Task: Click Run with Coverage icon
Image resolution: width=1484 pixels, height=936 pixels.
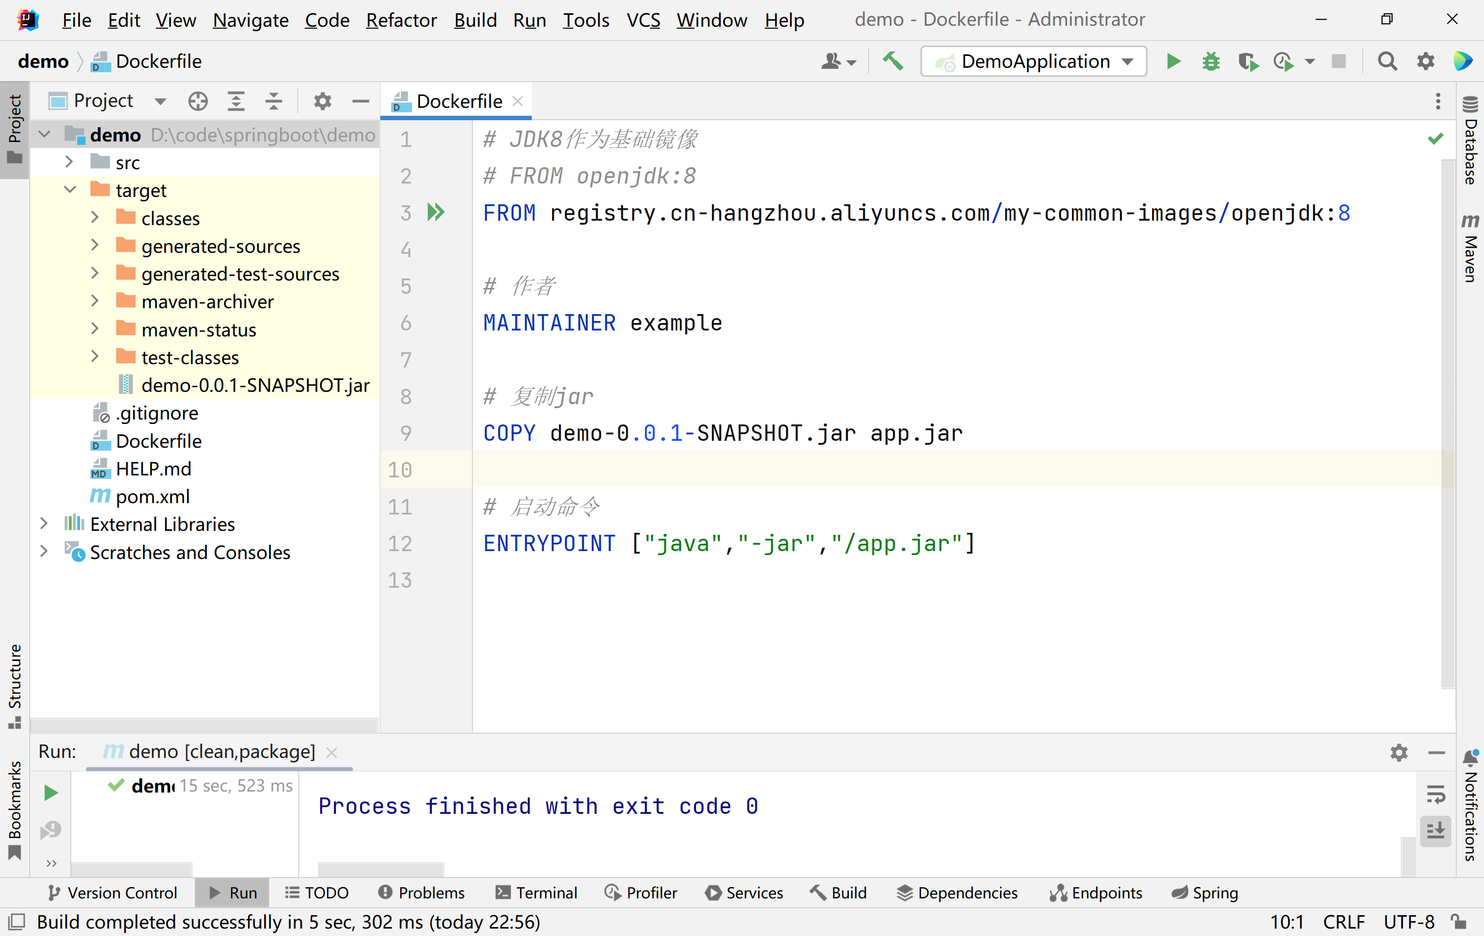Action: [x=1248, y=62]
